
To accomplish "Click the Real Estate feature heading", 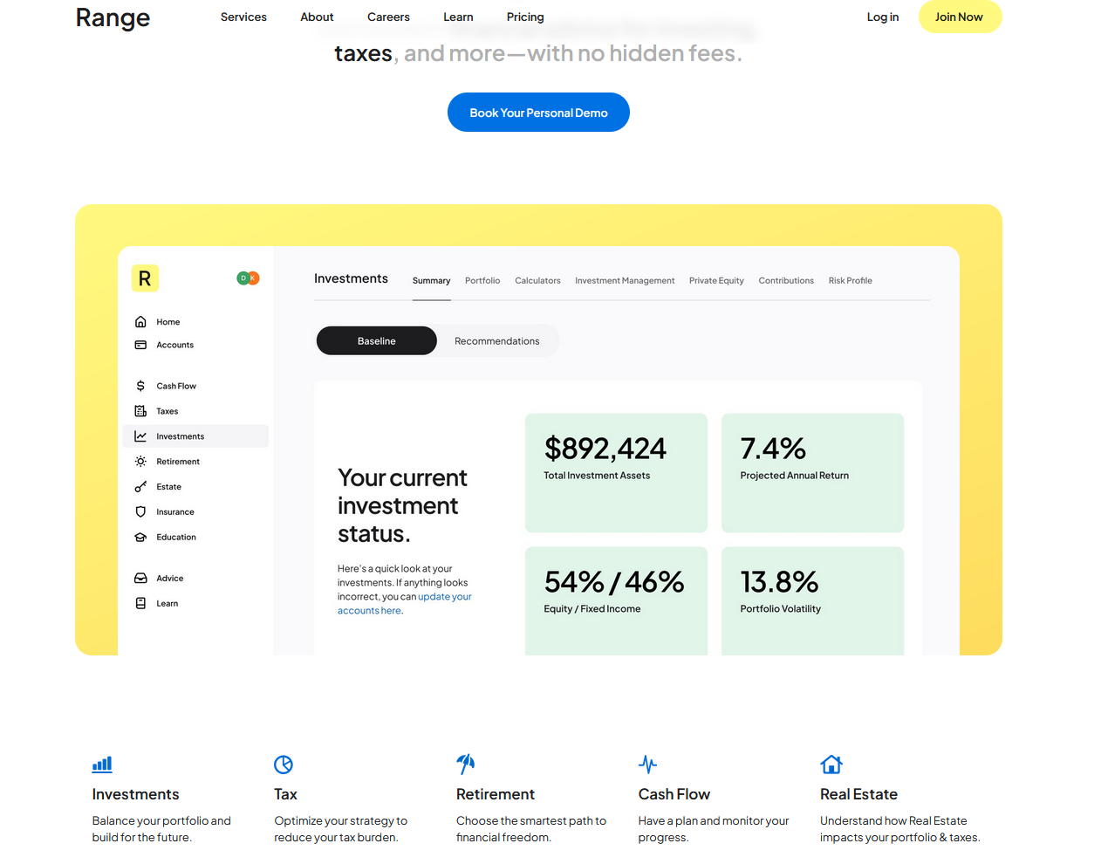I will [858, 794].
